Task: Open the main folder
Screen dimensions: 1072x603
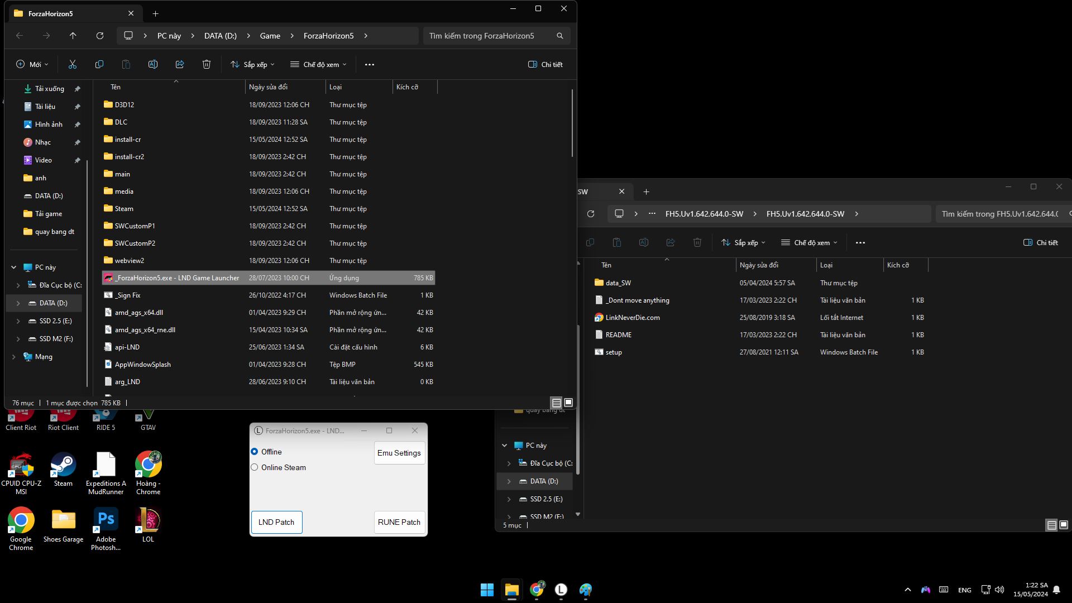Action: pos(122,173)
